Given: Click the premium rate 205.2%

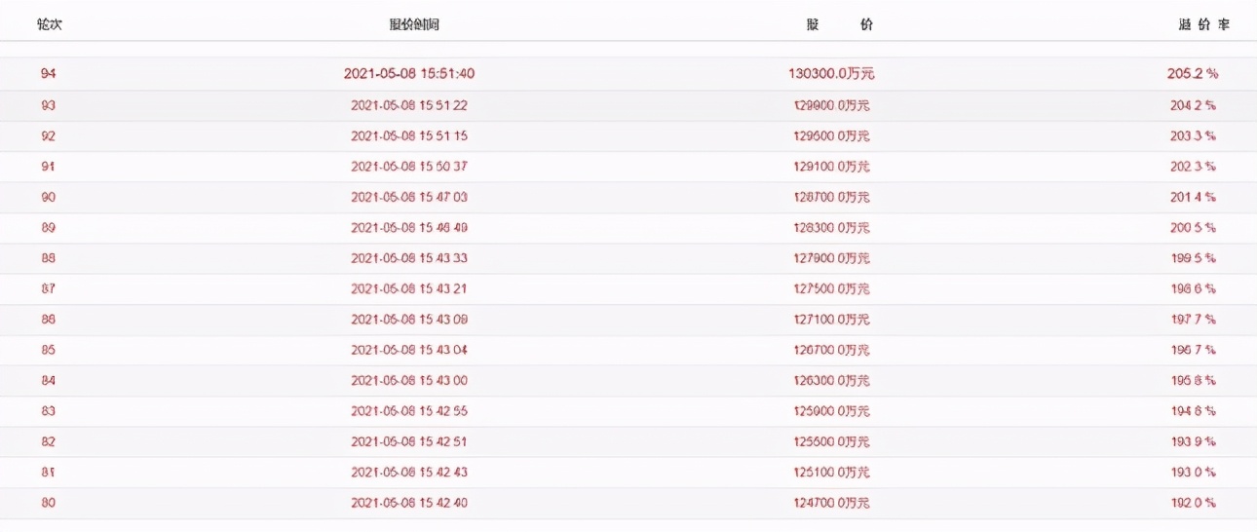Looking at the screenshot, I should coord(1193,74).
